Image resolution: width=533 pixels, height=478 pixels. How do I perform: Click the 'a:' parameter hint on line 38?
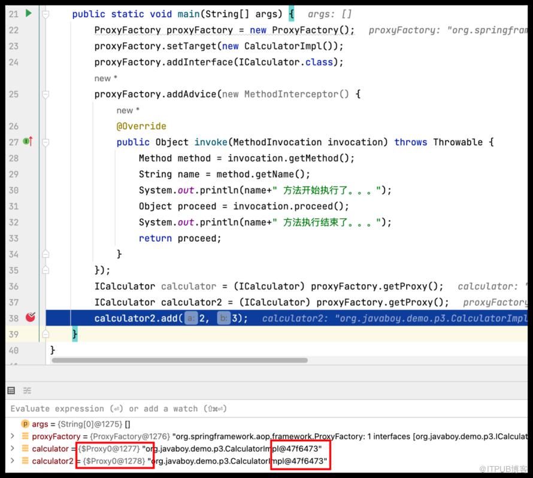pyautogui.click(x=191, y=318)
